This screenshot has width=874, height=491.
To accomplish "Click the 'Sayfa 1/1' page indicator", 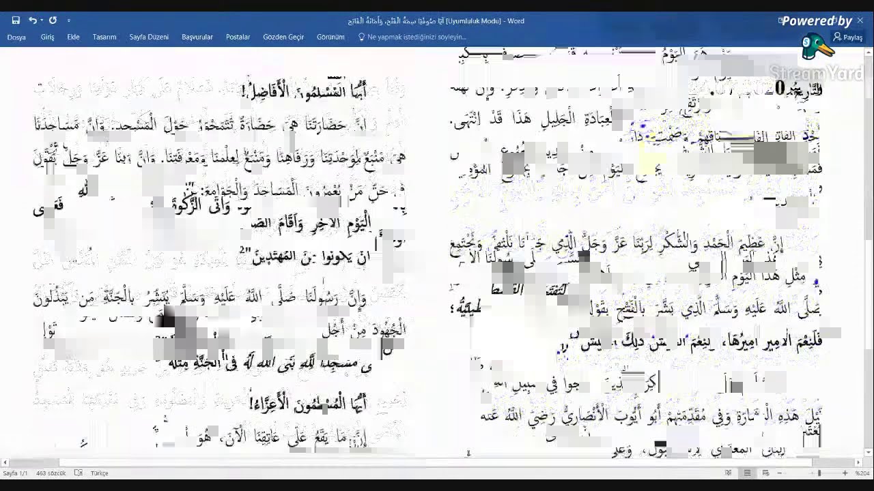I will click(15, 473).
